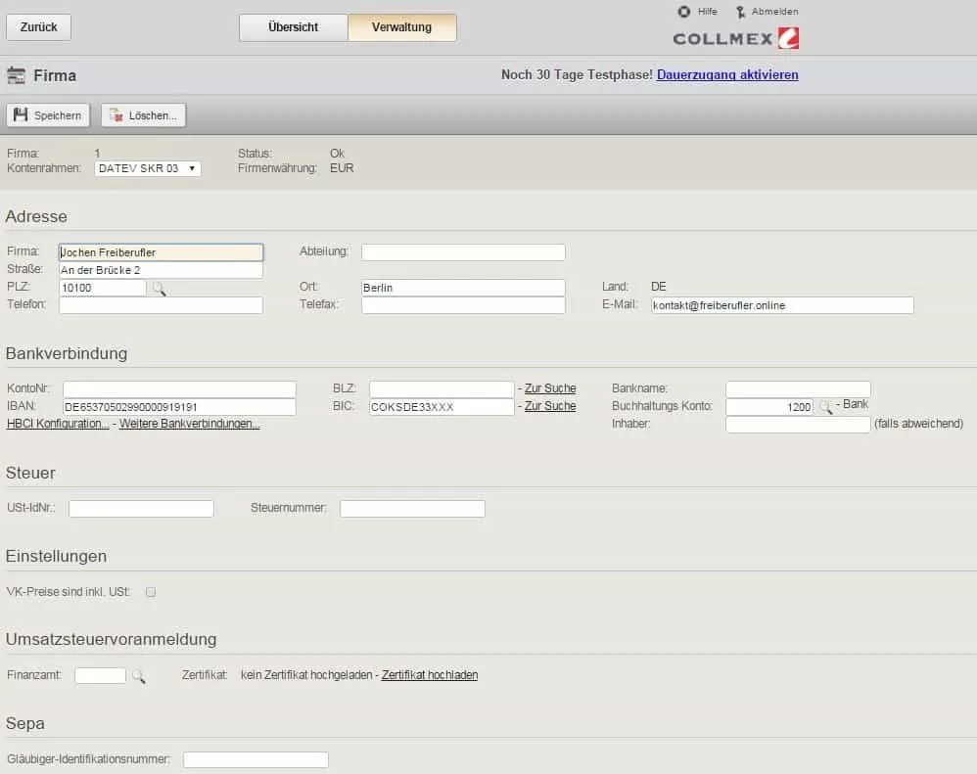The height and width of the screenshot is (774, 977).
Task: Click the Collmex logo
Action: [x=736, y=39]
